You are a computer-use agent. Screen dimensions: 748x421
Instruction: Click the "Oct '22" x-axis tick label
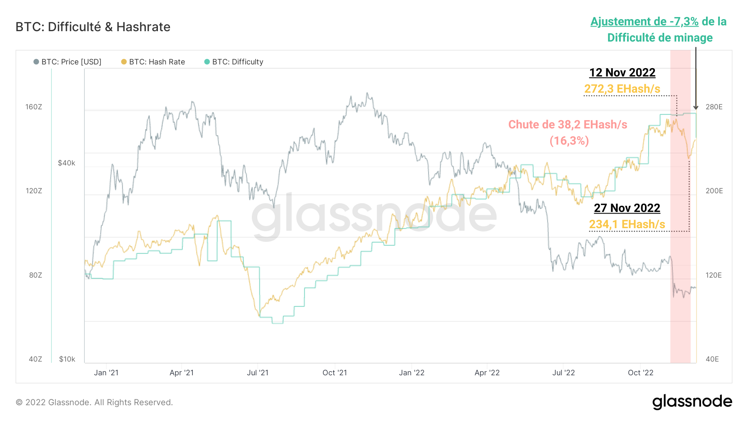(640, 373)
